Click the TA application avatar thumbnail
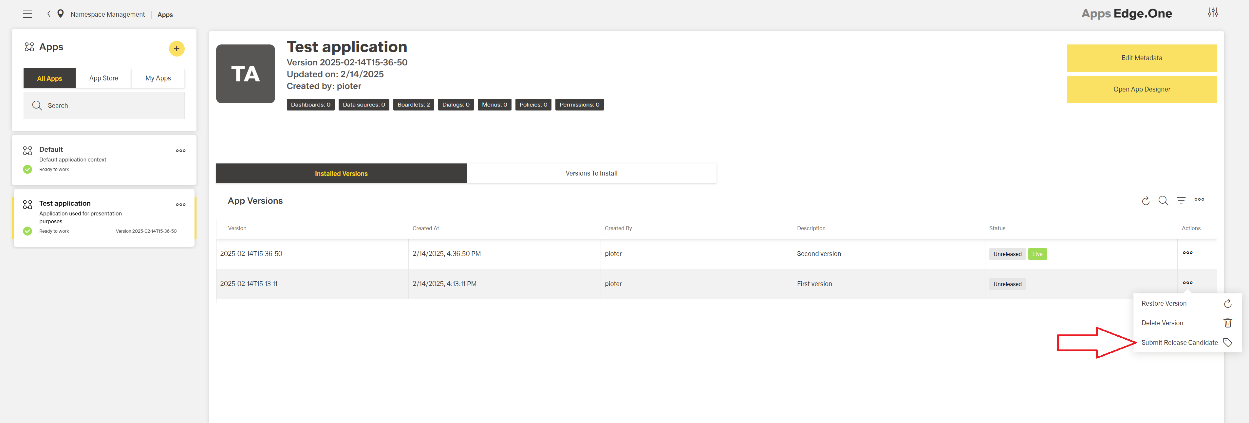 (x=245, y=74)
